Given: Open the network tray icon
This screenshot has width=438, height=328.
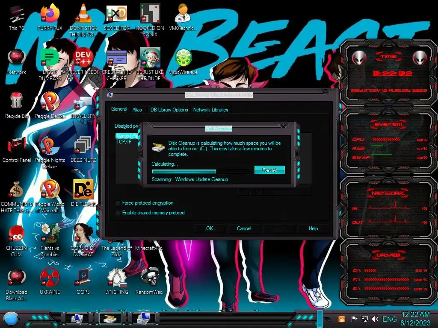Looking at the screenshot, I should 364,319.
